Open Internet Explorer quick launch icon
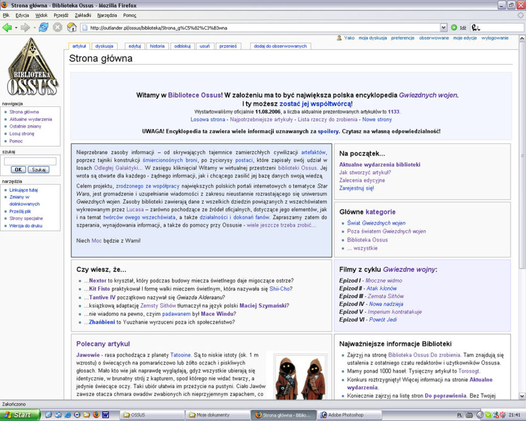Screen dimensions: 526x421 coord(67,415)
